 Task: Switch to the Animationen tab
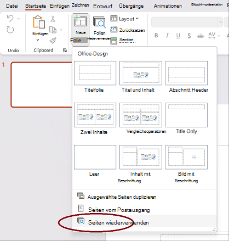[168, 6]
